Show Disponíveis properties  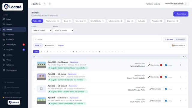[x=172, y=21]
